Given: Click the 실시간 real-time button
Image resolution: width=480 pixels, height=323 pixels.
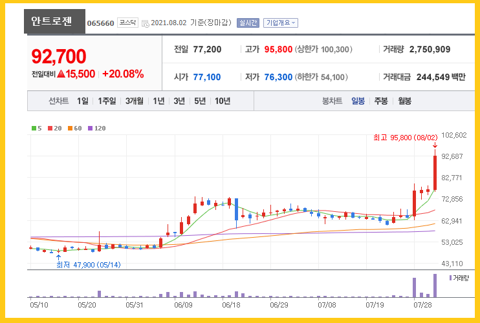Looking at the screenshot, I should point(248,23).
